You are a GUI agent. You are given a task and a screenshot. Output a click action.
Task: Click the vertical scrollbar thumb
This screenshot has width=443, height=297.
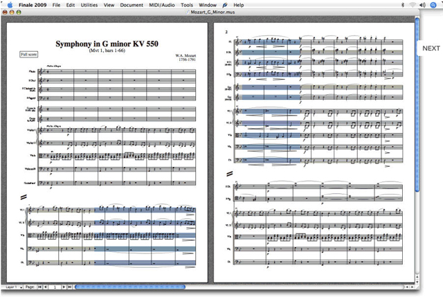pyautogui.click(x=417, y=105)
